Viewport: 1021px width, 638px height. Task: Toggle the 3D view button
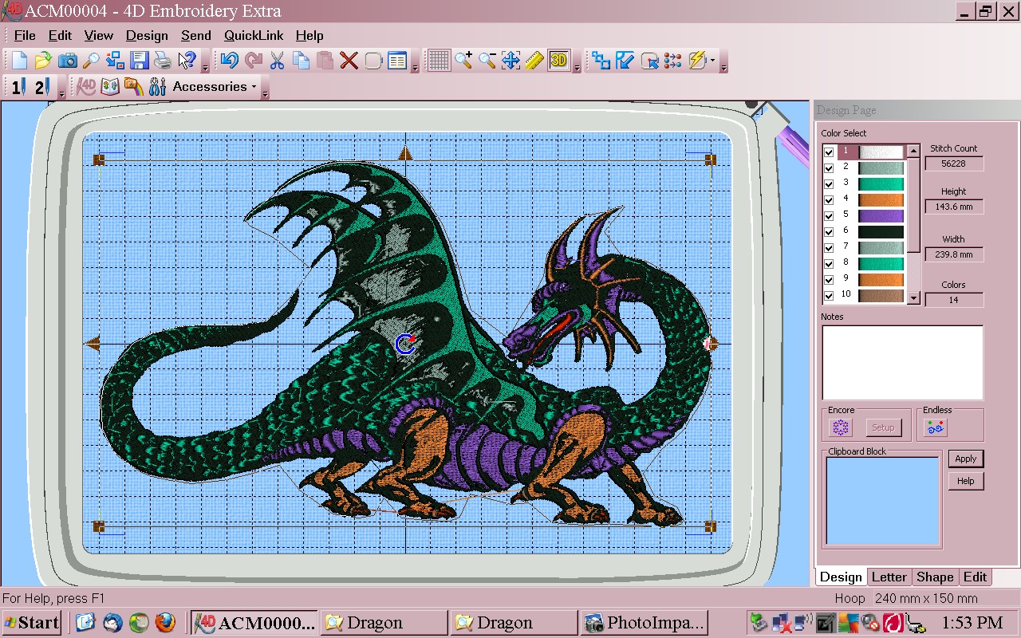point(558,61)
